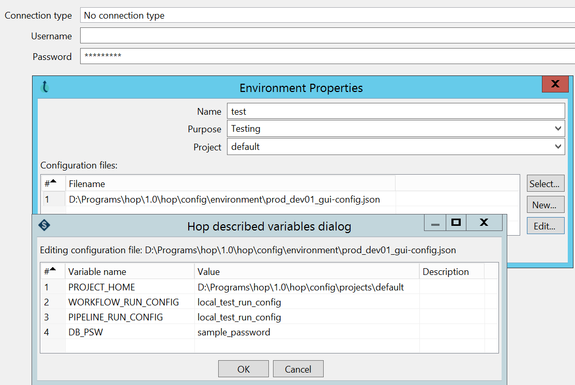This screenshot has height=385, width=575.
Task: Click the empty fifth row's variable name cell
Action: click(x=130, y=346)
